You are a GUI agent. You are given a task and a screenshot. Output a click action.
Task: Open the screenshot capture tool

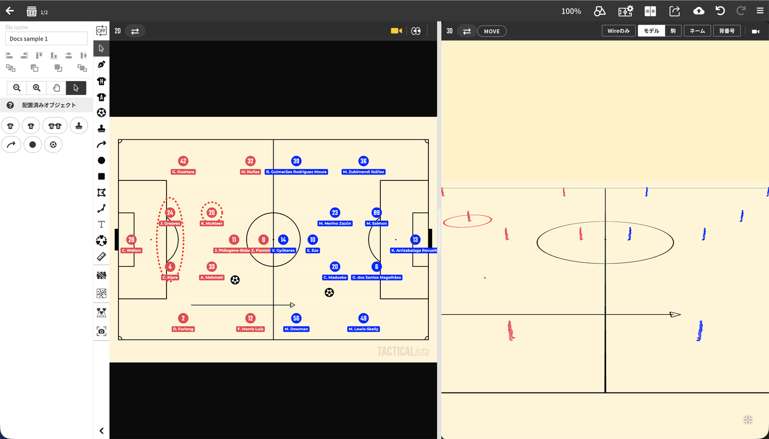[x=101, y=331]
